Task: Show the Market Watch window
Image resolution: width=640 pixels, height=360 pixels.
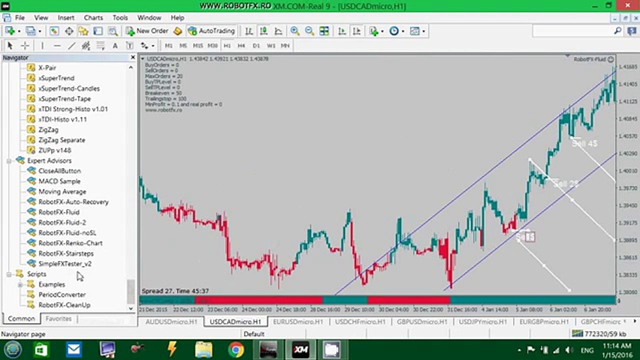Action: [x=54, y=31]
